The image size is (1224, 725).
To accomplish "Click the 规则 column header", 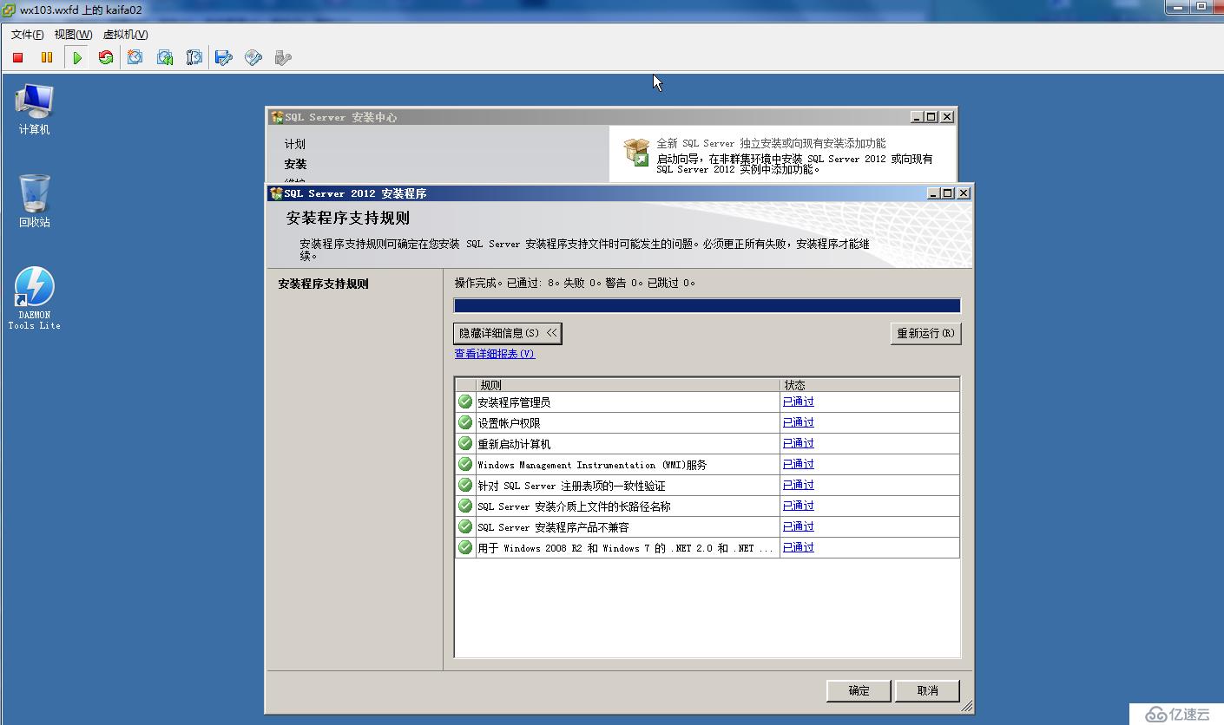I will coord(628,384).
